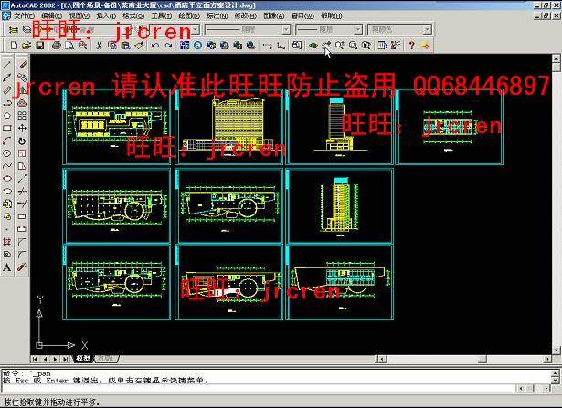Select the Explode modify tool
This screenshot has width=562, height=408.
click(22, 267)
